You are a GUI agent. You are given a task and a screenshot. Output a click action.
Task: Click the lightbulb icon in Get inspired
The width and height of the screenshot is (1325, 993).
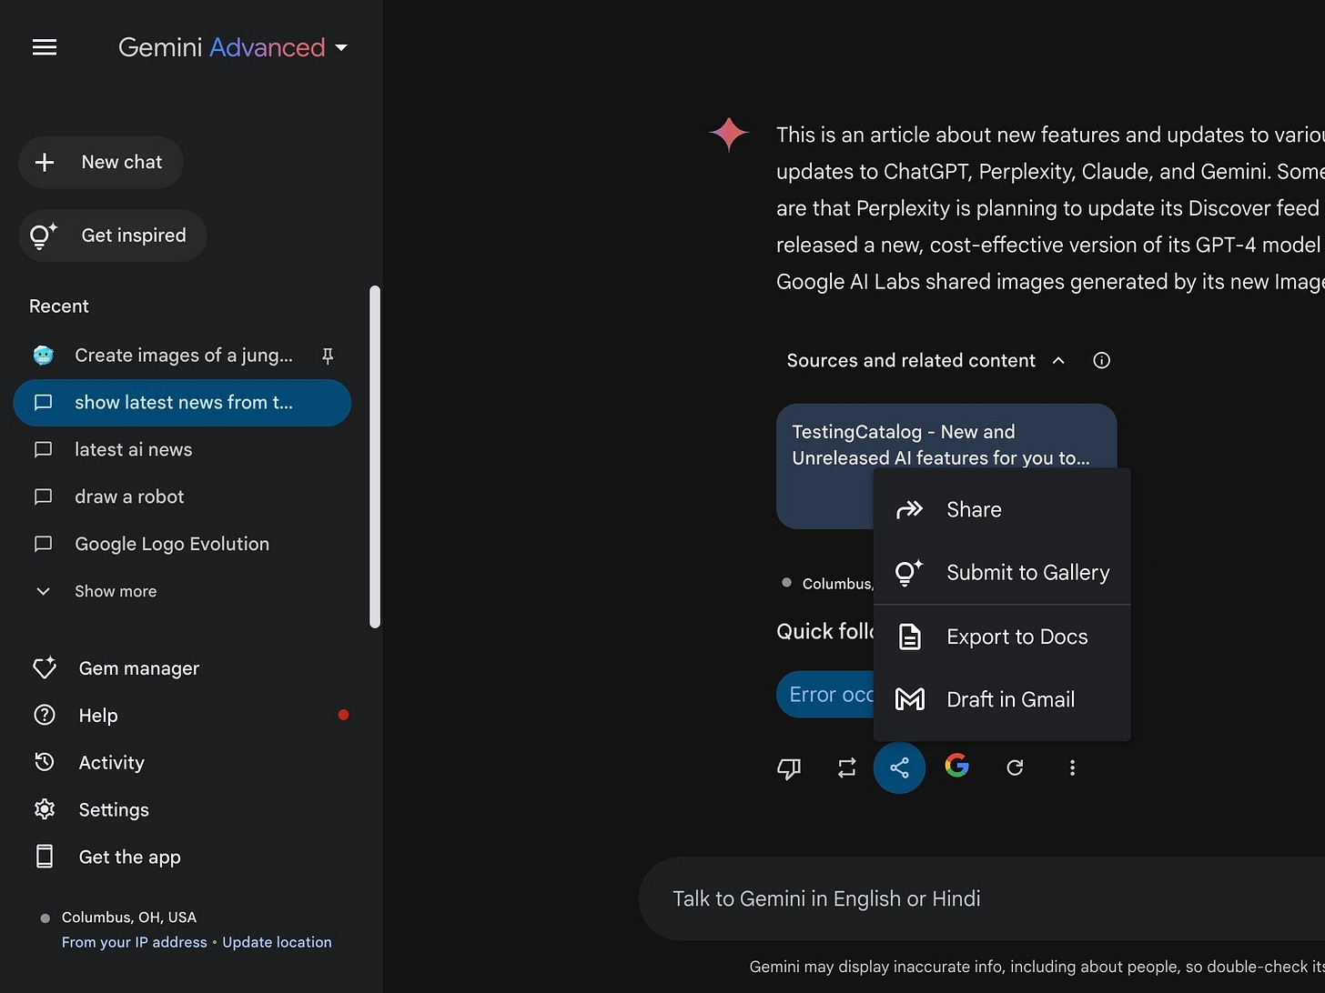coord(44,236)
